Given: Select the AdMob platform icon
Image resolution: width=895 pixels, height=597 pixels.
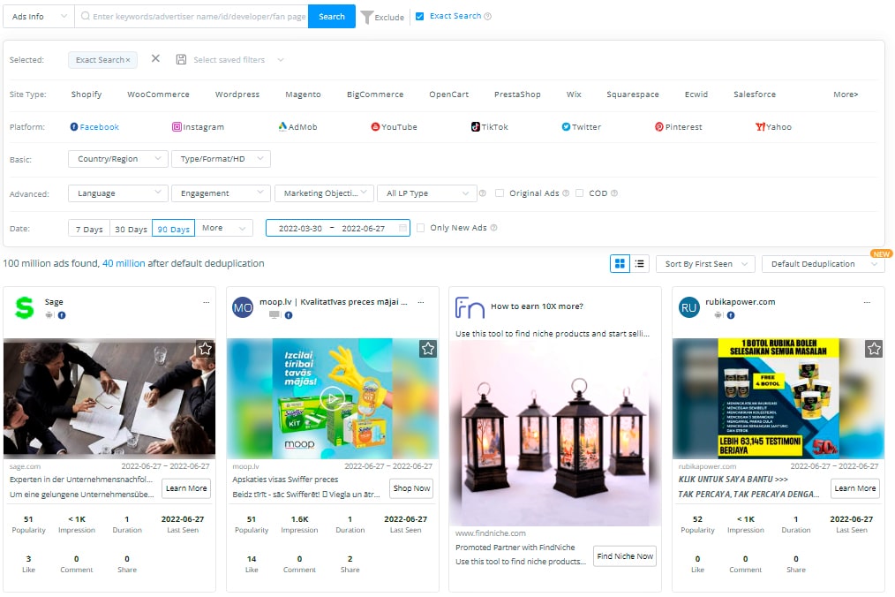Looking at the screenshot, I should [282, 126].
